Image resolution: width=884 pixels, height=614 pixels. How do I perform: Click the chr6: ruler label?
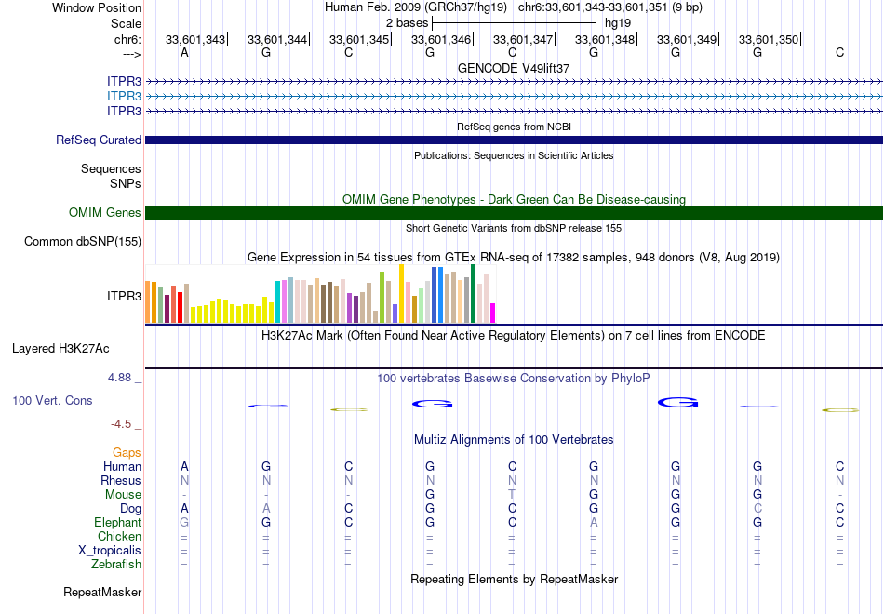tap(127, 39)
